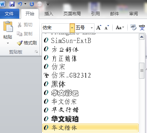Choose 仿宋_GB2312 font
The height and width of the screenshot is (133, 147).
click(90, 75)
